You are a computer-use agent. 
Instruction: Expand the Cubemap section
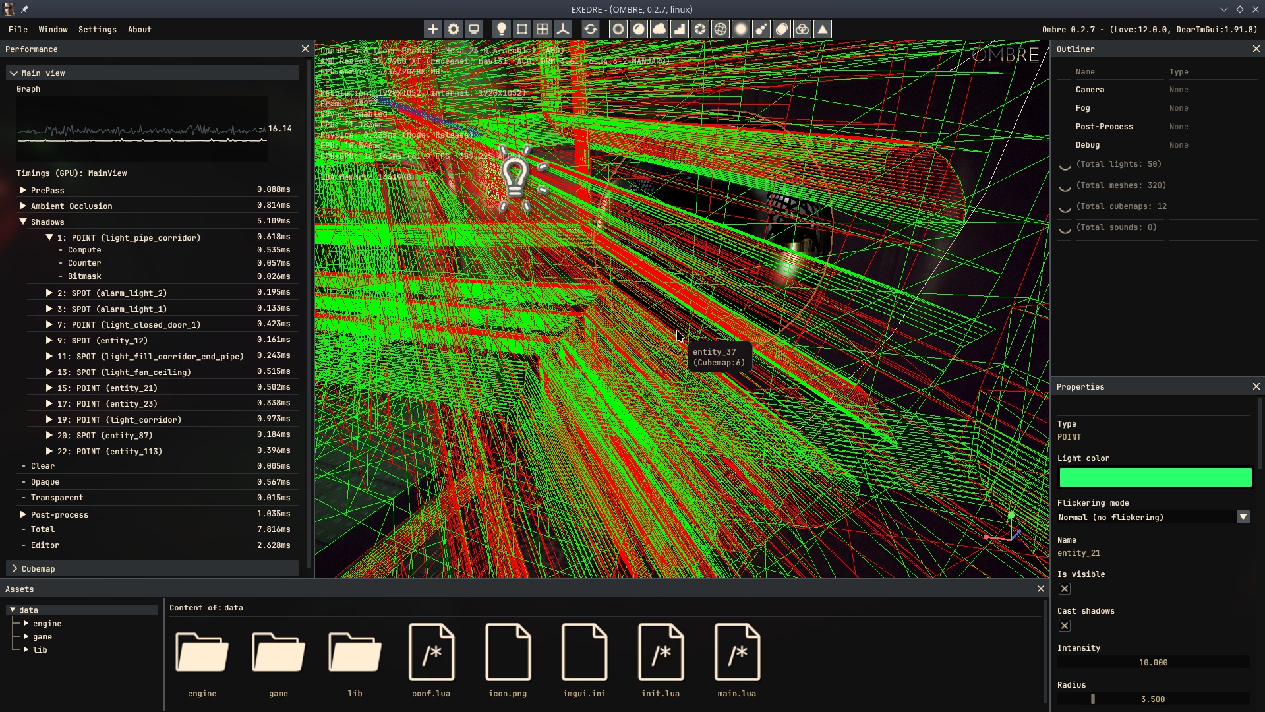click(x=15, y=569)
